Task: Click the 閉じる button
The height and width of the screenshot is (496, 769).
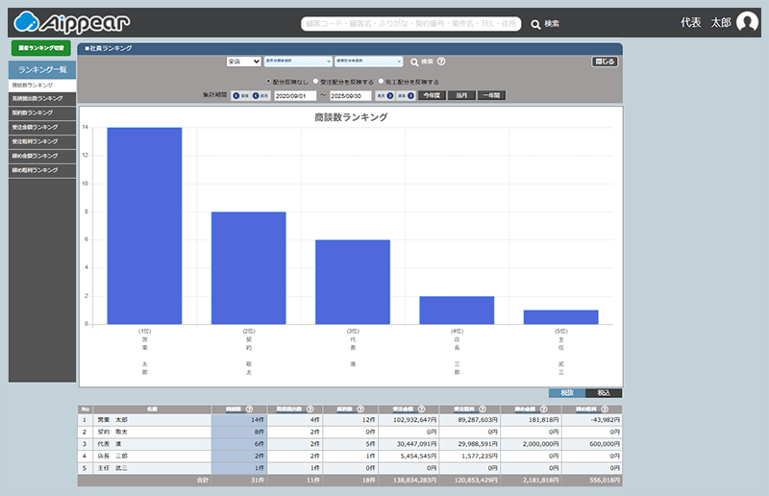Action: tap(605, 62)
